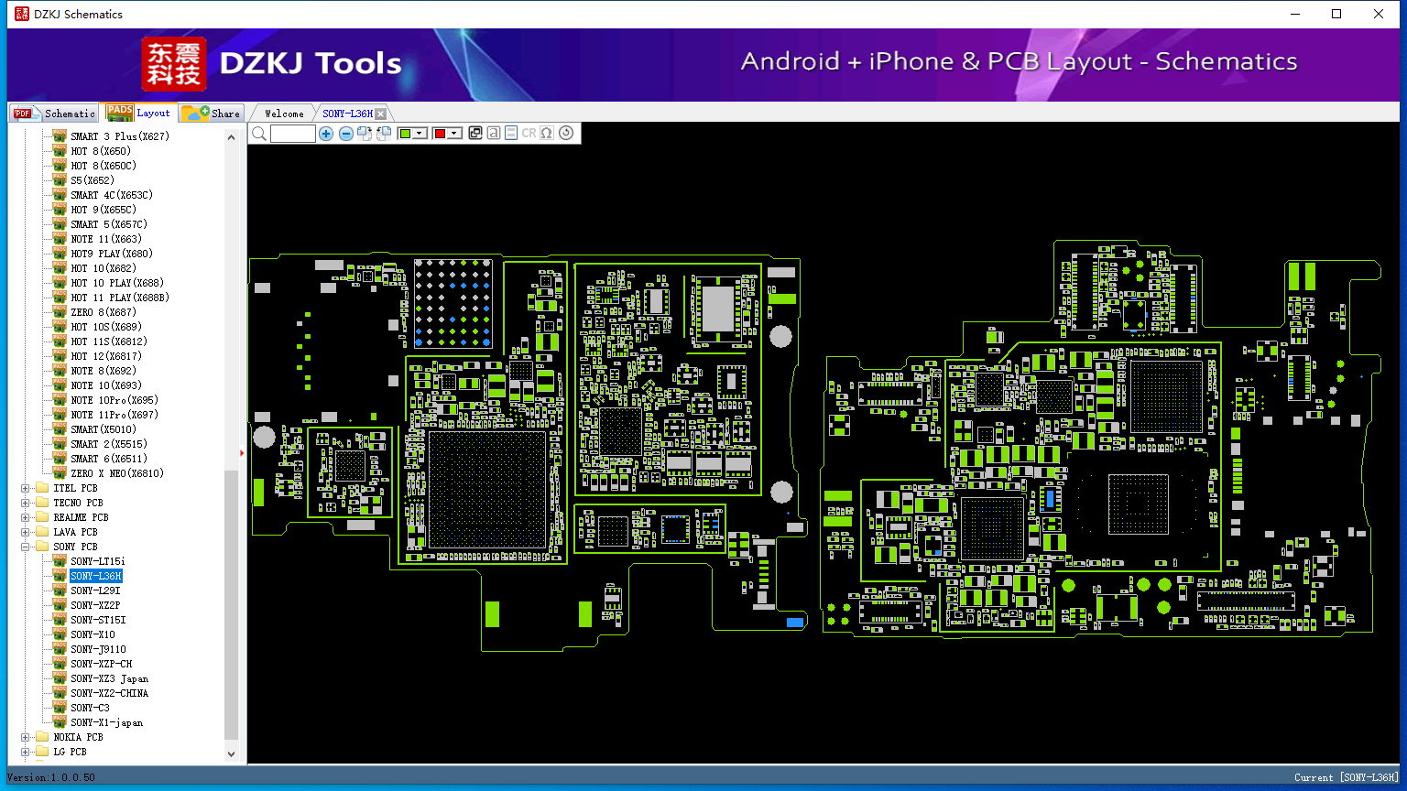
Task: Click PADS icon beside SMART 3 Plus(X627)
Action: pyautogui.click(x=59, y=135)
